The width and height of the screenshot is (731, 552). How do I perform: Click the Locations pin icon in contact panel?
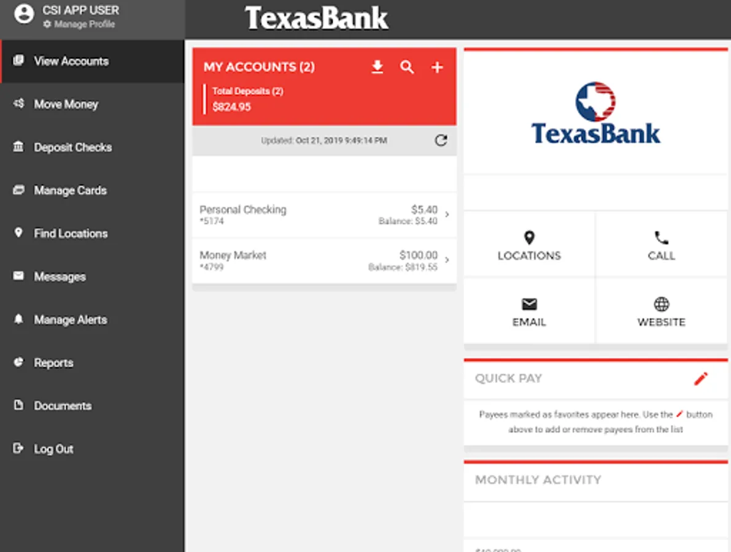[529, 237]
